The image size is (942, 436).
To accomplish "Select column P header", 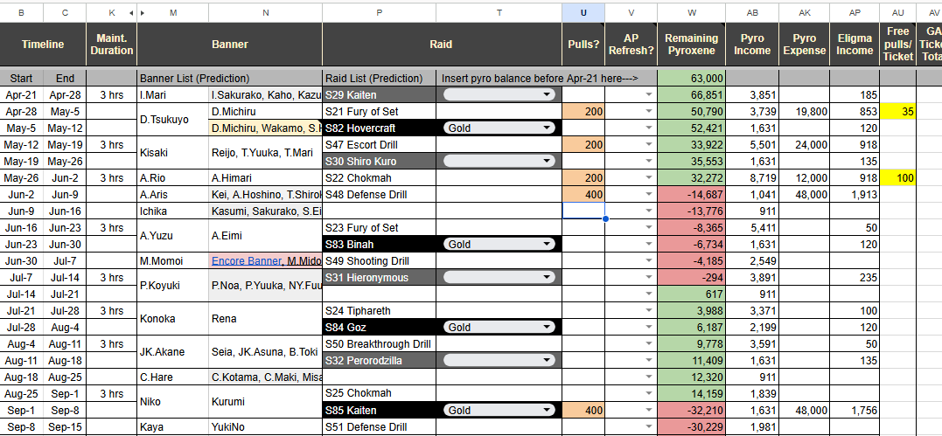I will 379,12.
